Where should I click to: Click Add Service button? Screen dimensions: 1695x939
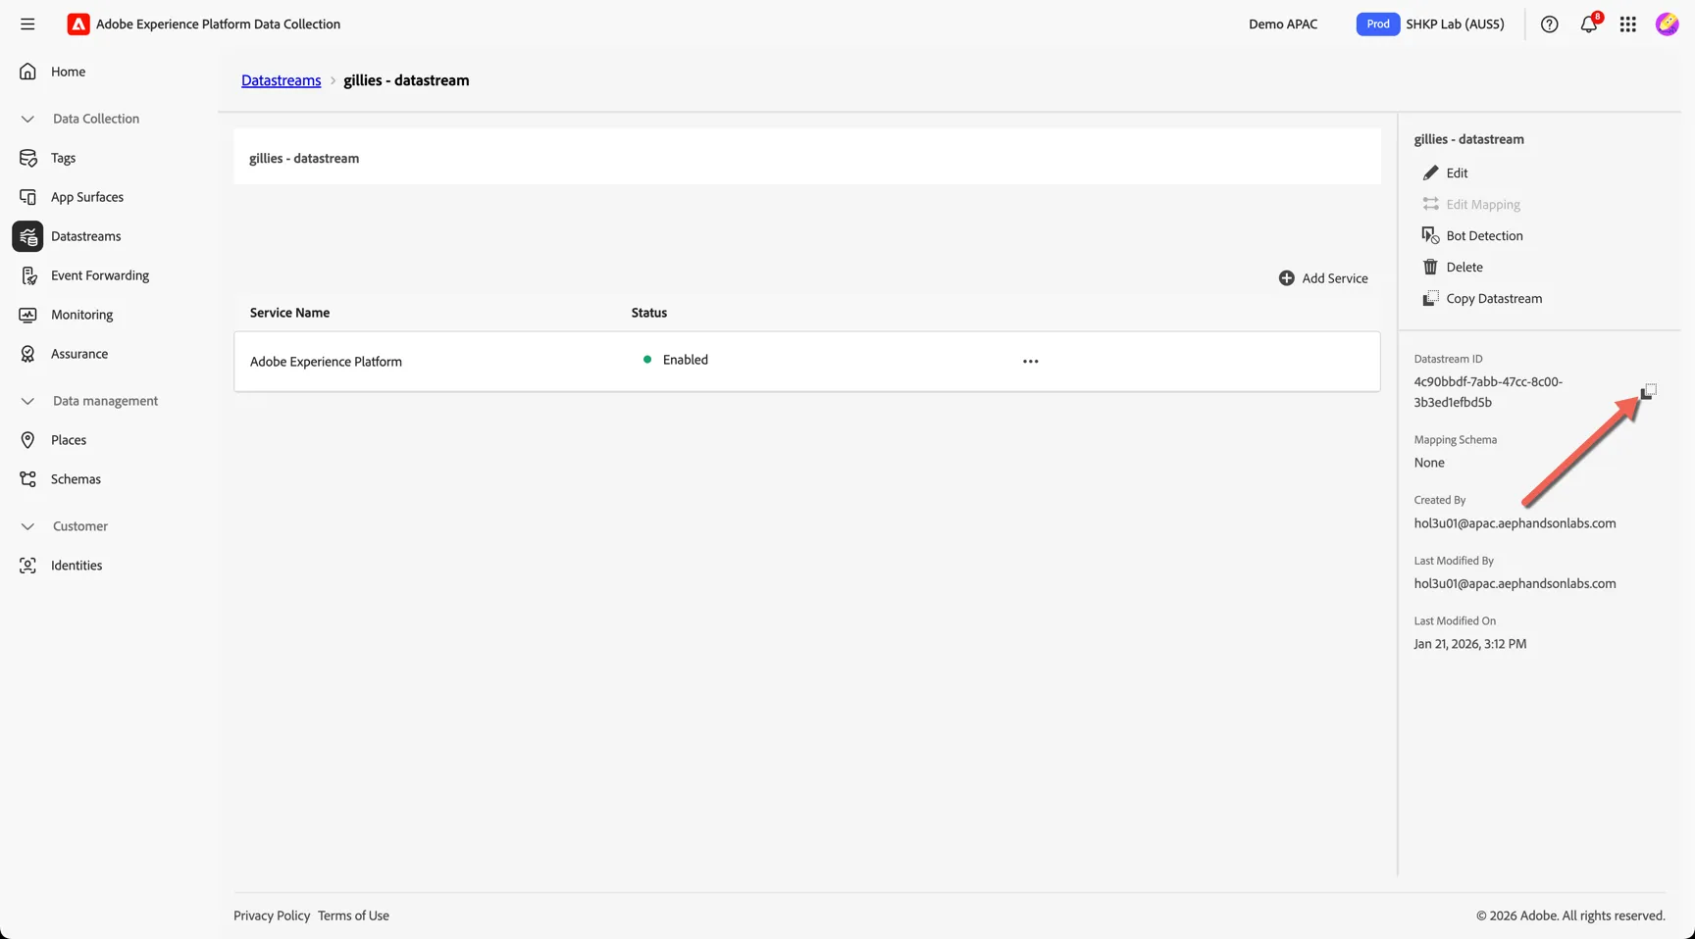tap(1323, 278)
